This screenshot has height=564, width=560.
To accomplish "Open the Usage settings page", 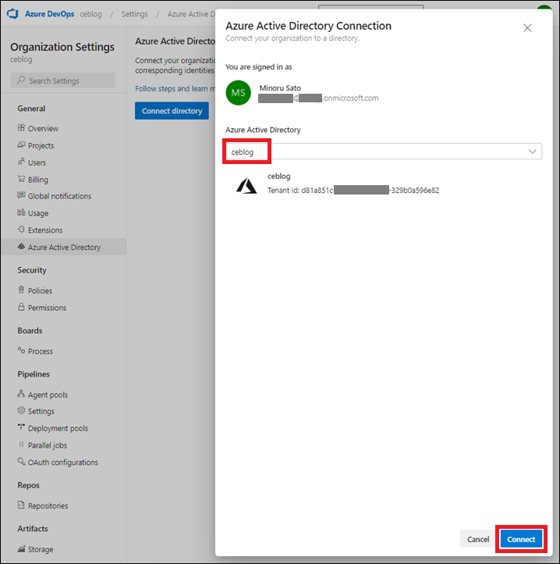I will coord(38,213).
